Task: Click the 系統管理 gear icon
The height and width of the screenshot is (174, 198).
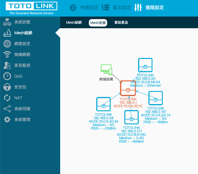Action: pos(7,120)
